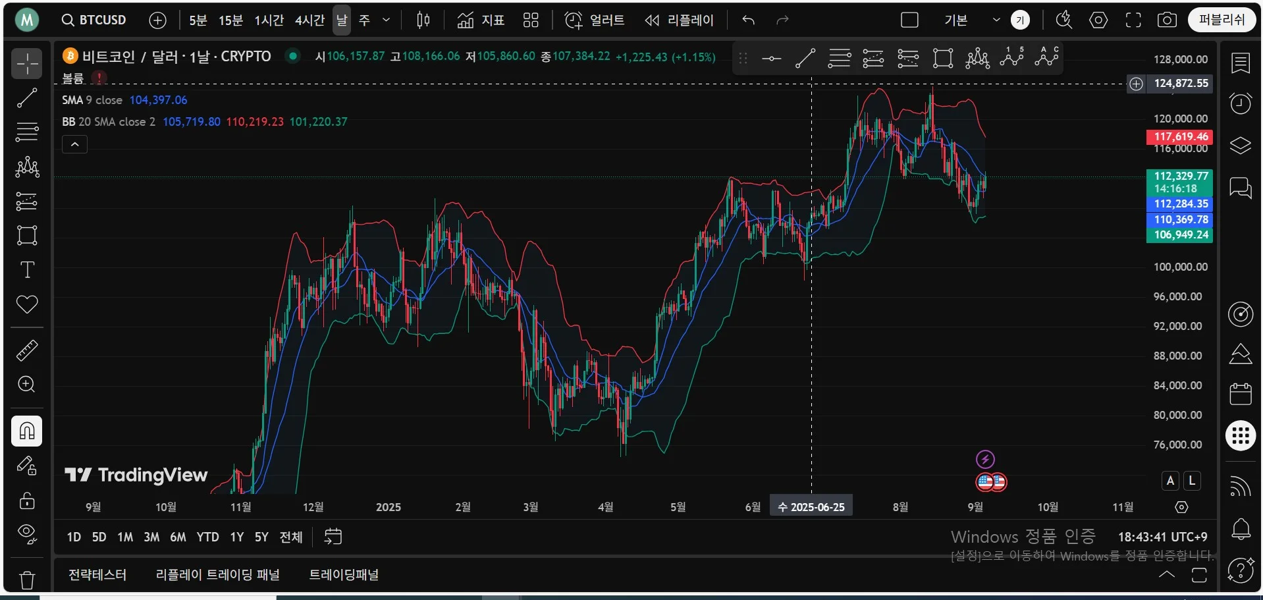Open the alerts bell panel on right sidebar
Viewport: 1263px width, 600px height.
coord(1241,528)
